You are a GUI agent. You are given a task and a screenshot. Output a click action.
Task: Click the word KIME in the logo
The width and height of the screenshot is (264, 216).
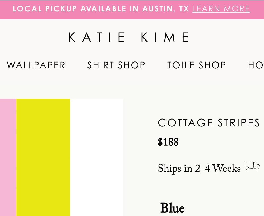(x=165, y=37)
